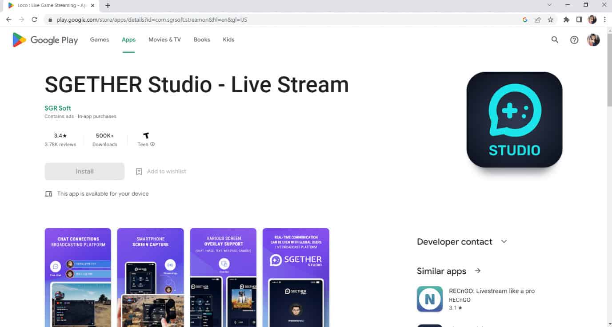612x327 pixels.
Task: Open the Help icon
Action: (x=574, y=39)
